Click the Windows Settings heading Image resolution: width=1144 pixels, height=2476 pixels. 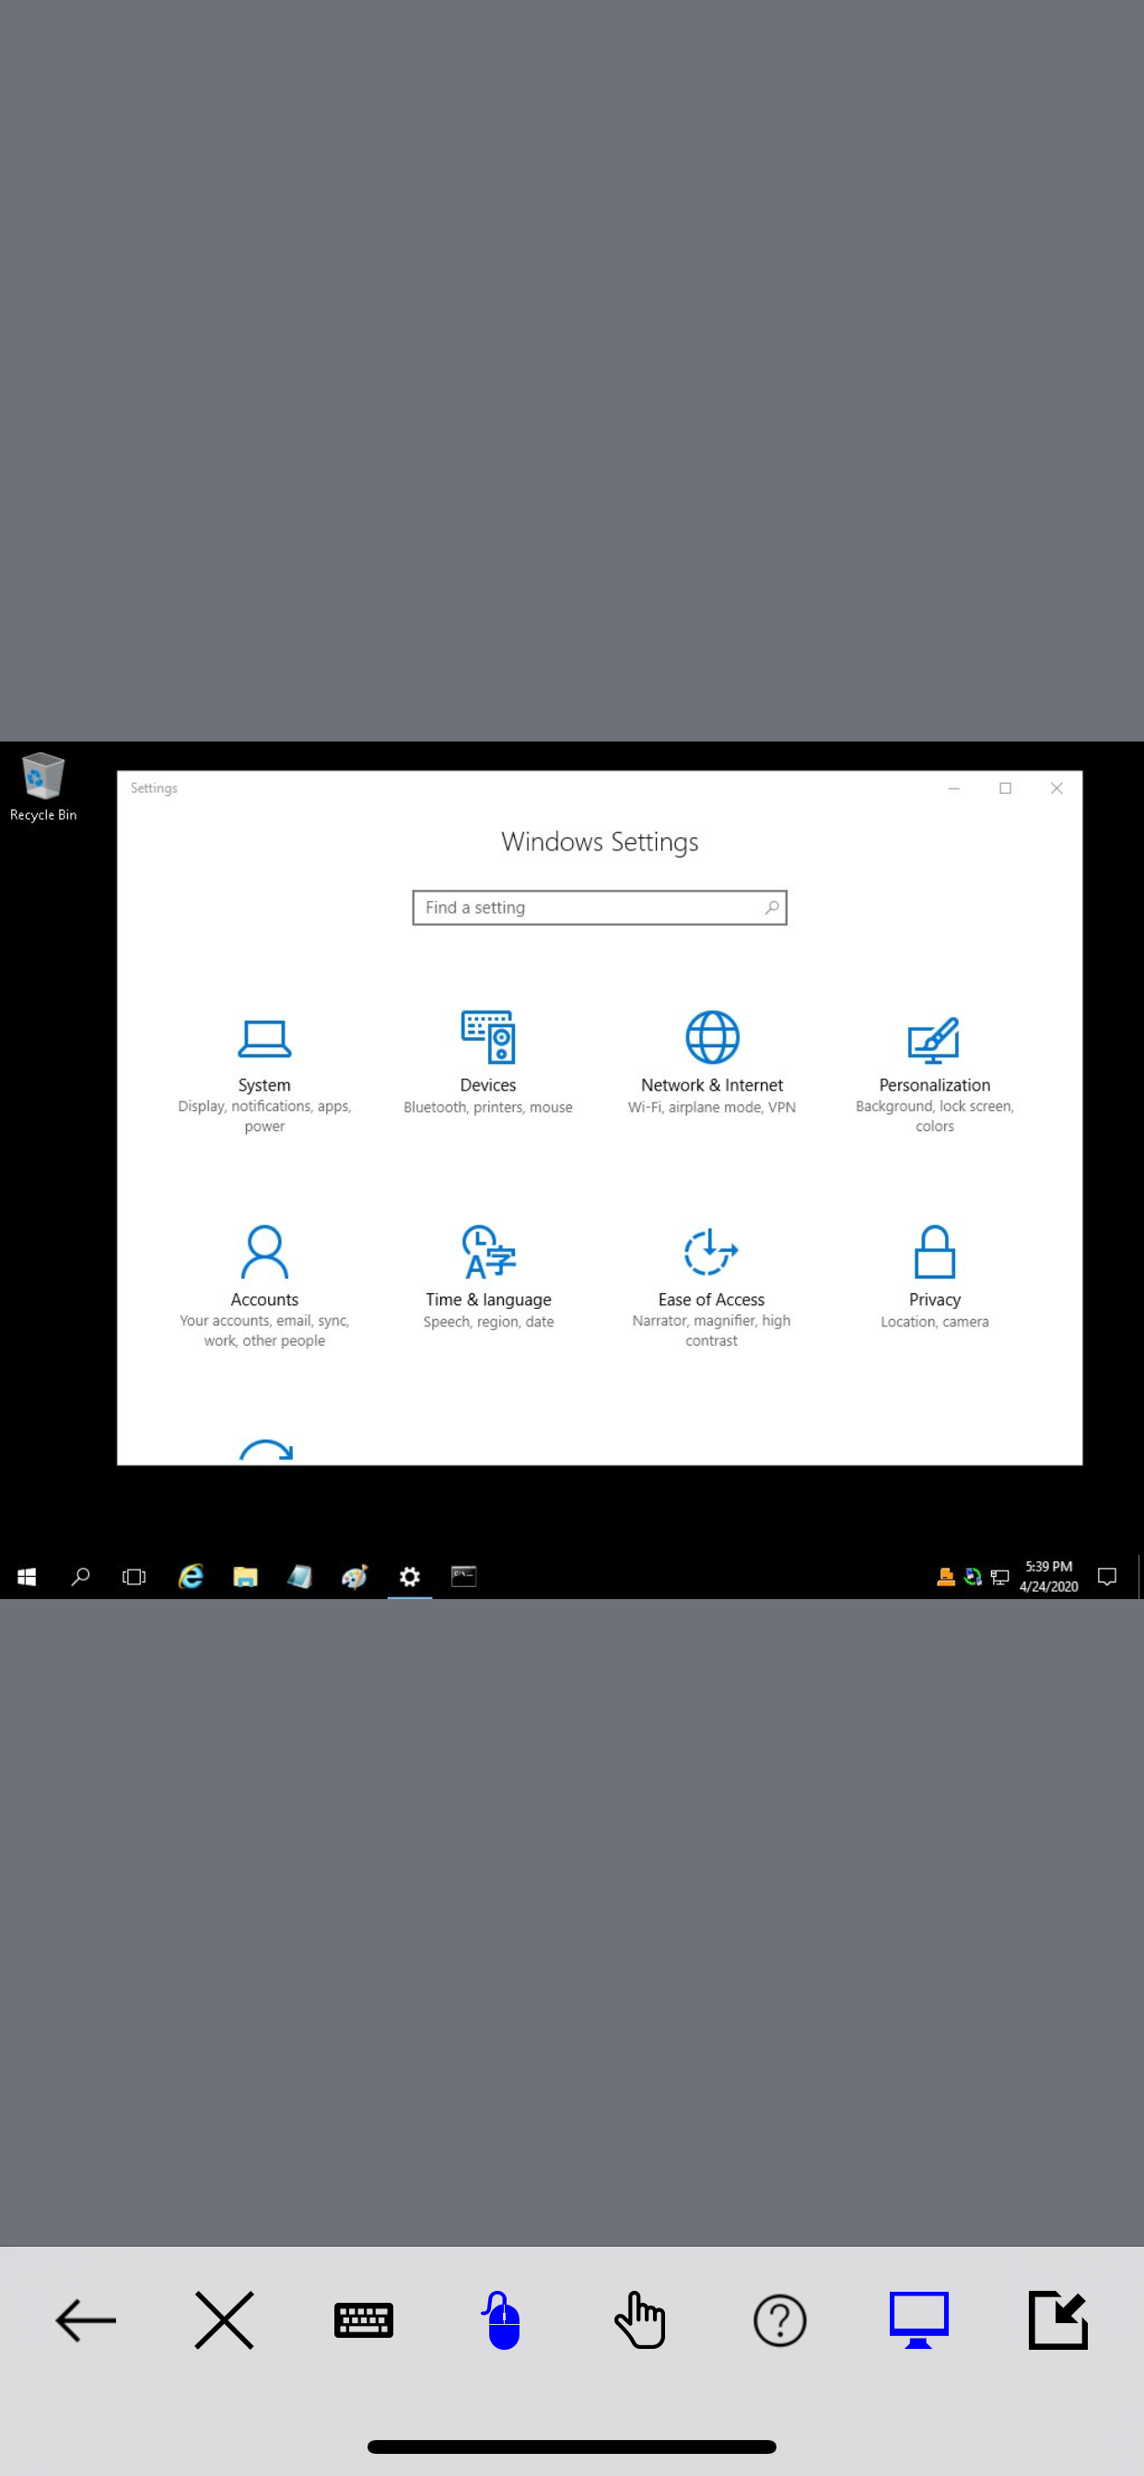point(600,842)
